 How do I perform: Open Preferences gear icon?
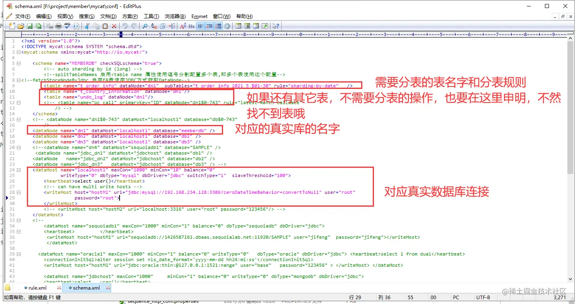(227, 26)
